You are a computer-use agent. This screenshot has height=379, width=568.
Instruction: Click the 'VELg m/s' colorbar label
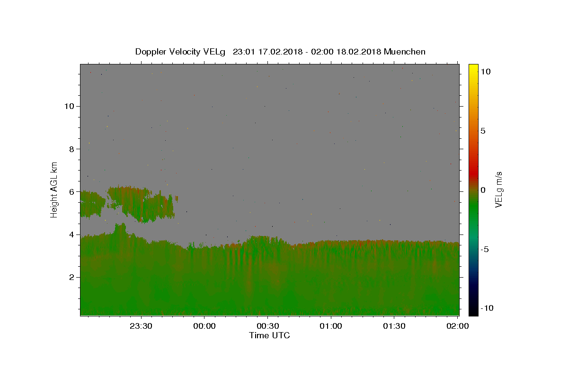pyautogui.click(x=498, y=189)
